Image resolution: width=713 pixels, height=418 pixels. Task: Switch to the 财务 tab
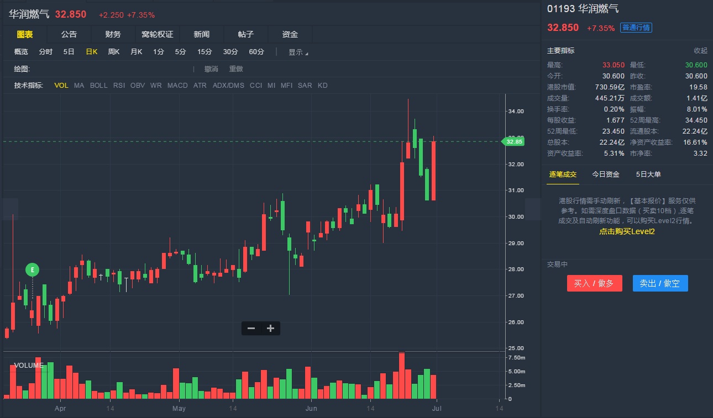click(113, 34)
